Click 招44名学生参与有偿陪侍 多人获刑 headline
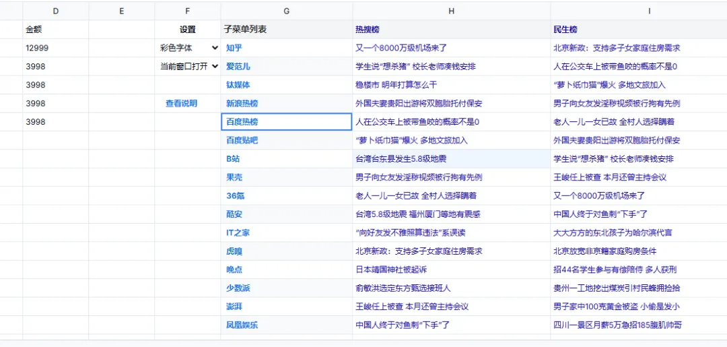727x347 pixels. coord(615,270)
